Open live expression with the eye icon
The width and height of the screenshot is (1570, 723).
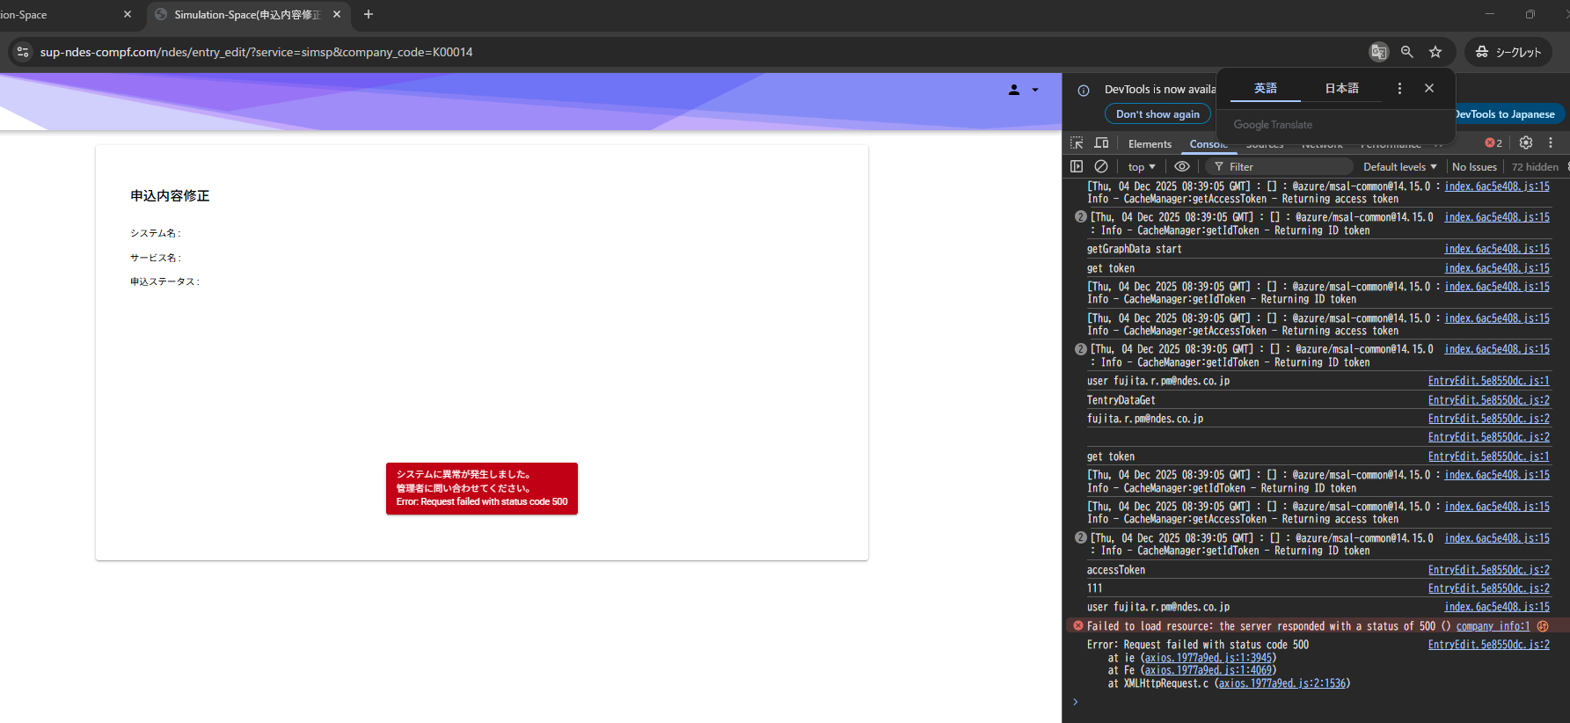pyautogui.click(x=1182, y=166)
